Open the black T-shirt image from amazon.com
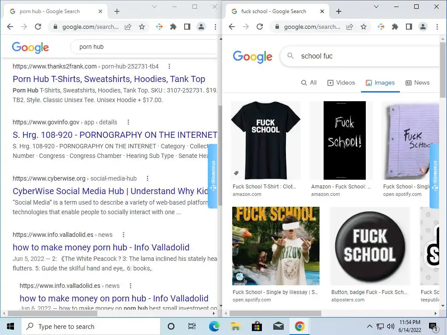 (266, 140)
